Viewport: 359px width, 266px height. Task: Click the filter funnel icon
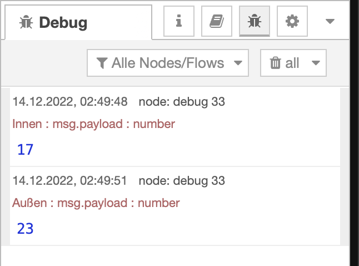[102, 63]
